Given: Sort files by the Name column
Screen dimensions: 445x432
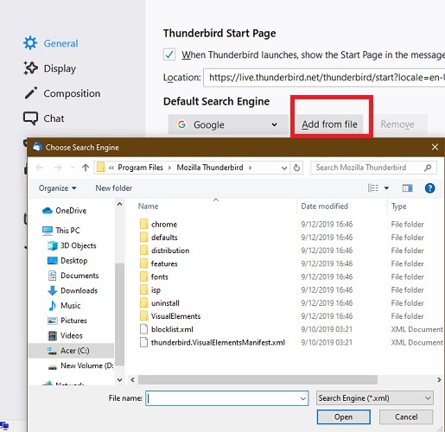Looking at the screenshot, I should pyautogui.click(x=148, y=206).
